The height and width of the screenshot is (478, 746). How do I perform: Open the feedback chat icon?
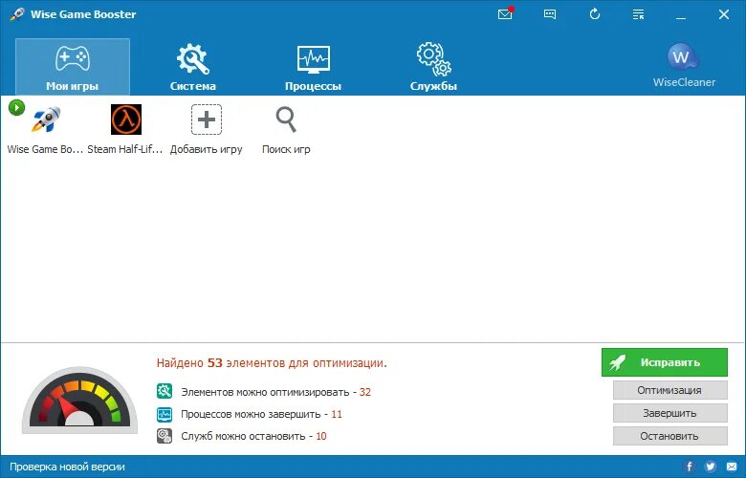click(550, 14)
